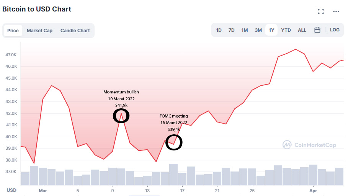Open the Candle Chart tab

pos(75,31)
